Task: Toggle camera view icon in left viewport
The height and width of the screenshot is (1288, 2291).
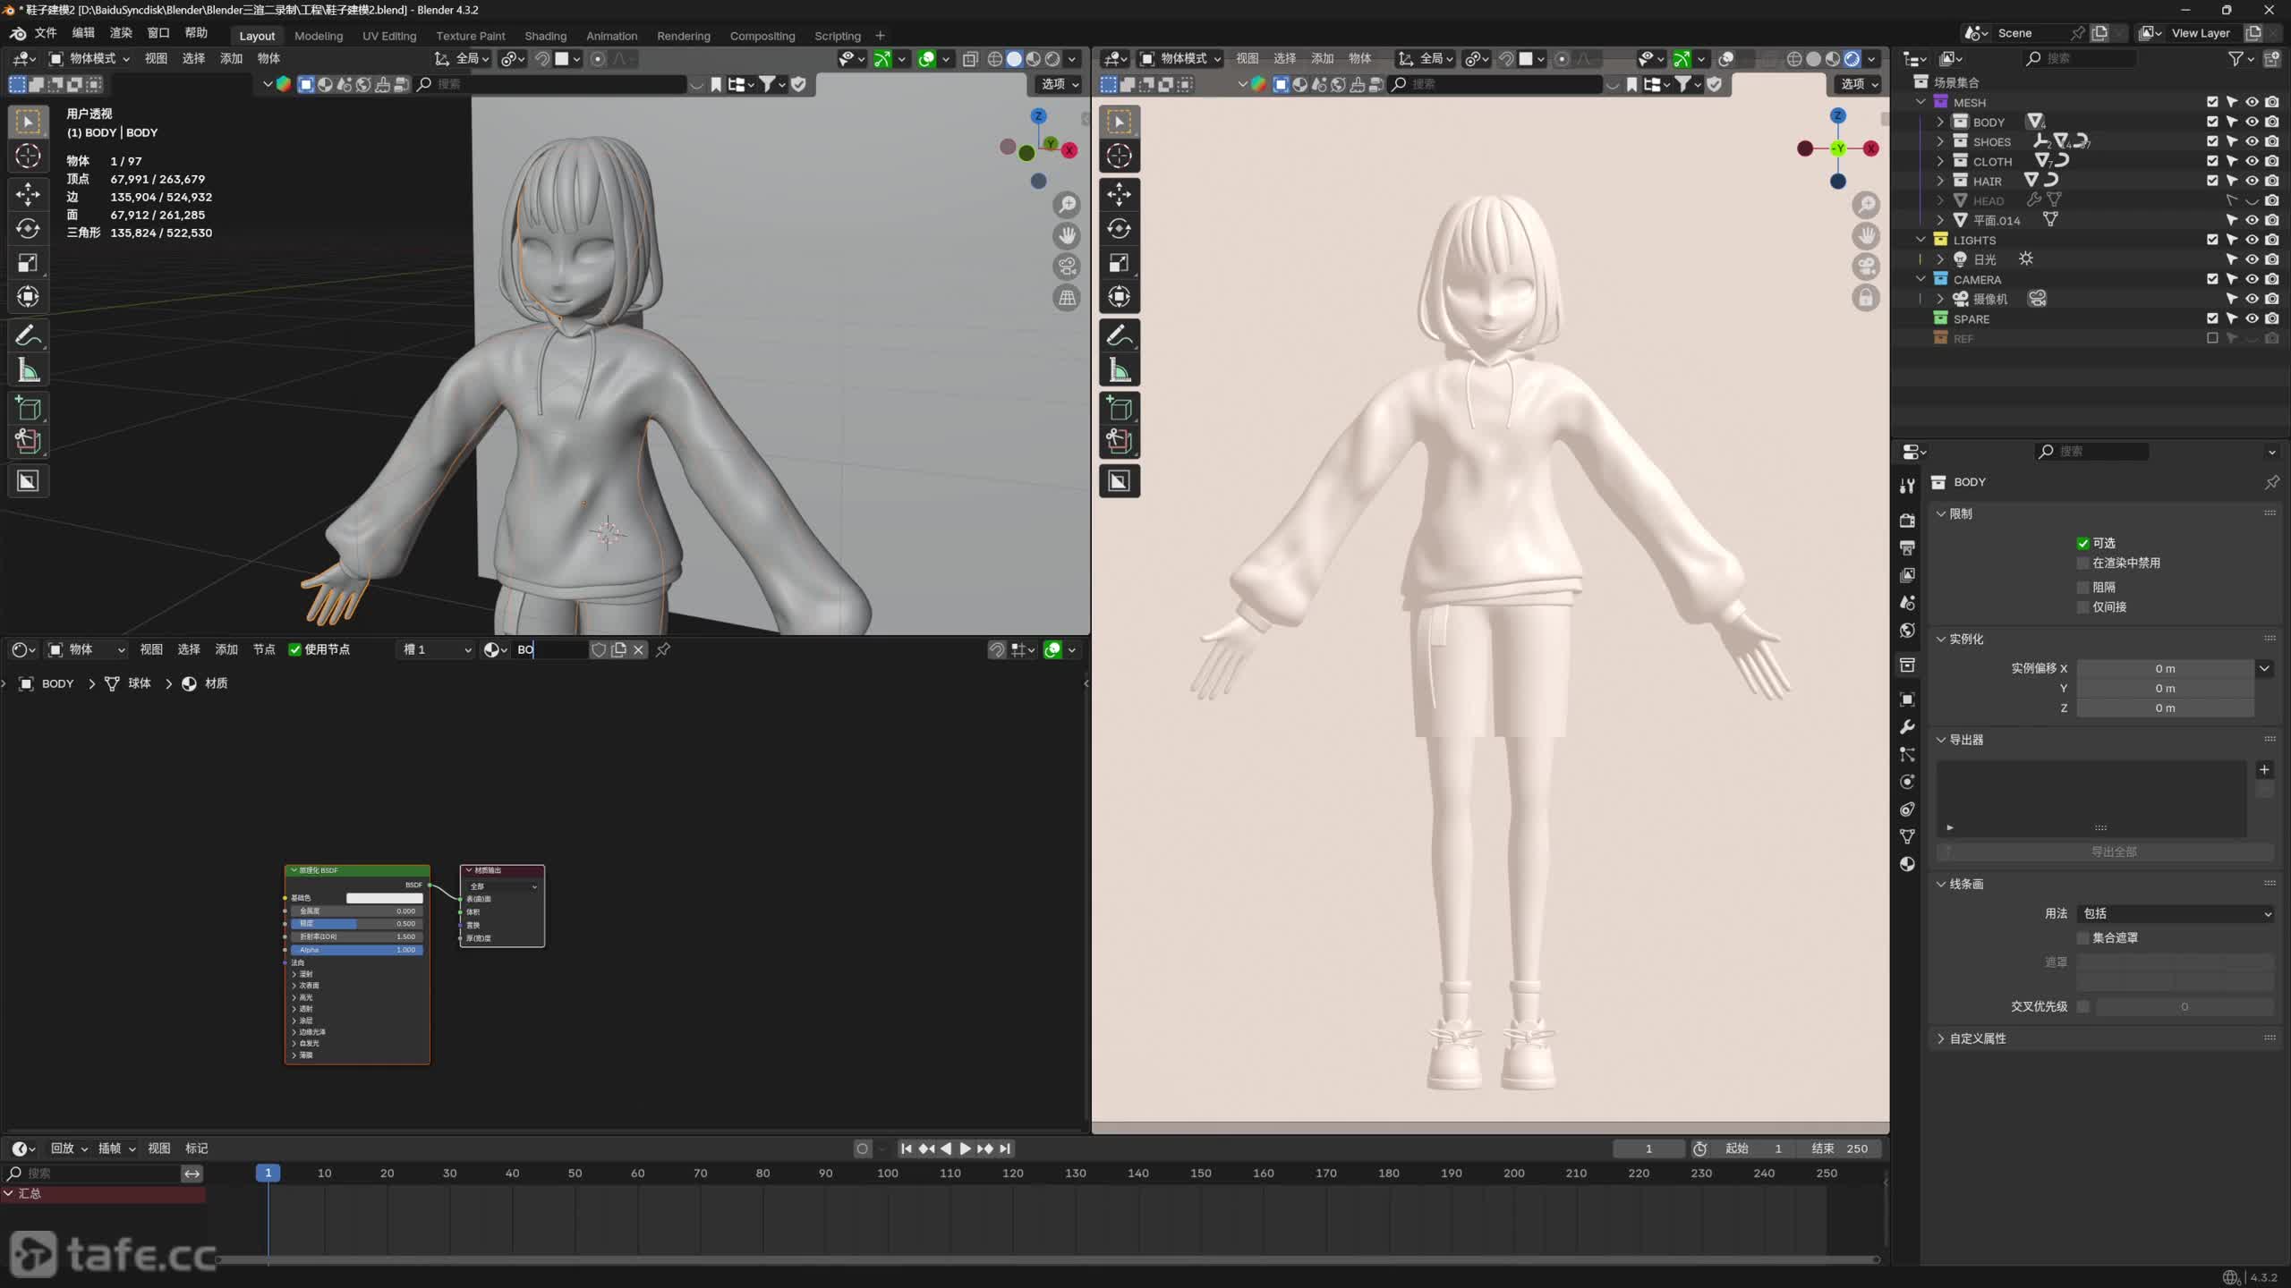Action: click(x=1067, y=267)
